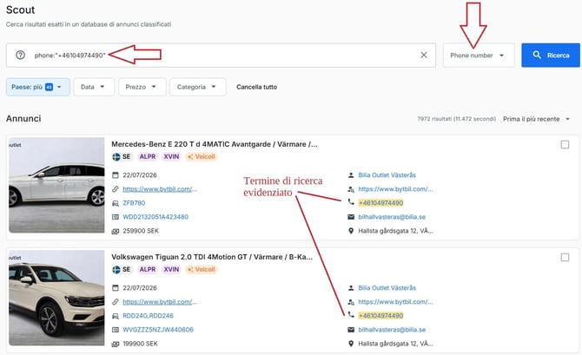Click the VIN icon beside WDD2132051A423480
582x355 pixels.
(x=116, y=217)
